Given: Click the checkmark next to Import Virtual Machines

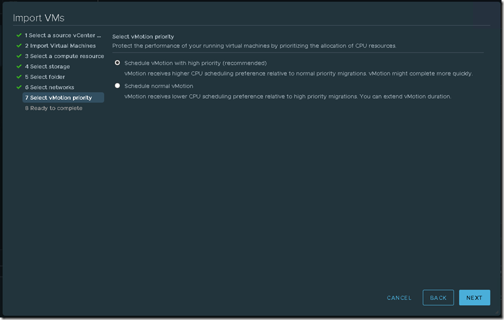Looking at the screenshot, I should coord(19,46).
